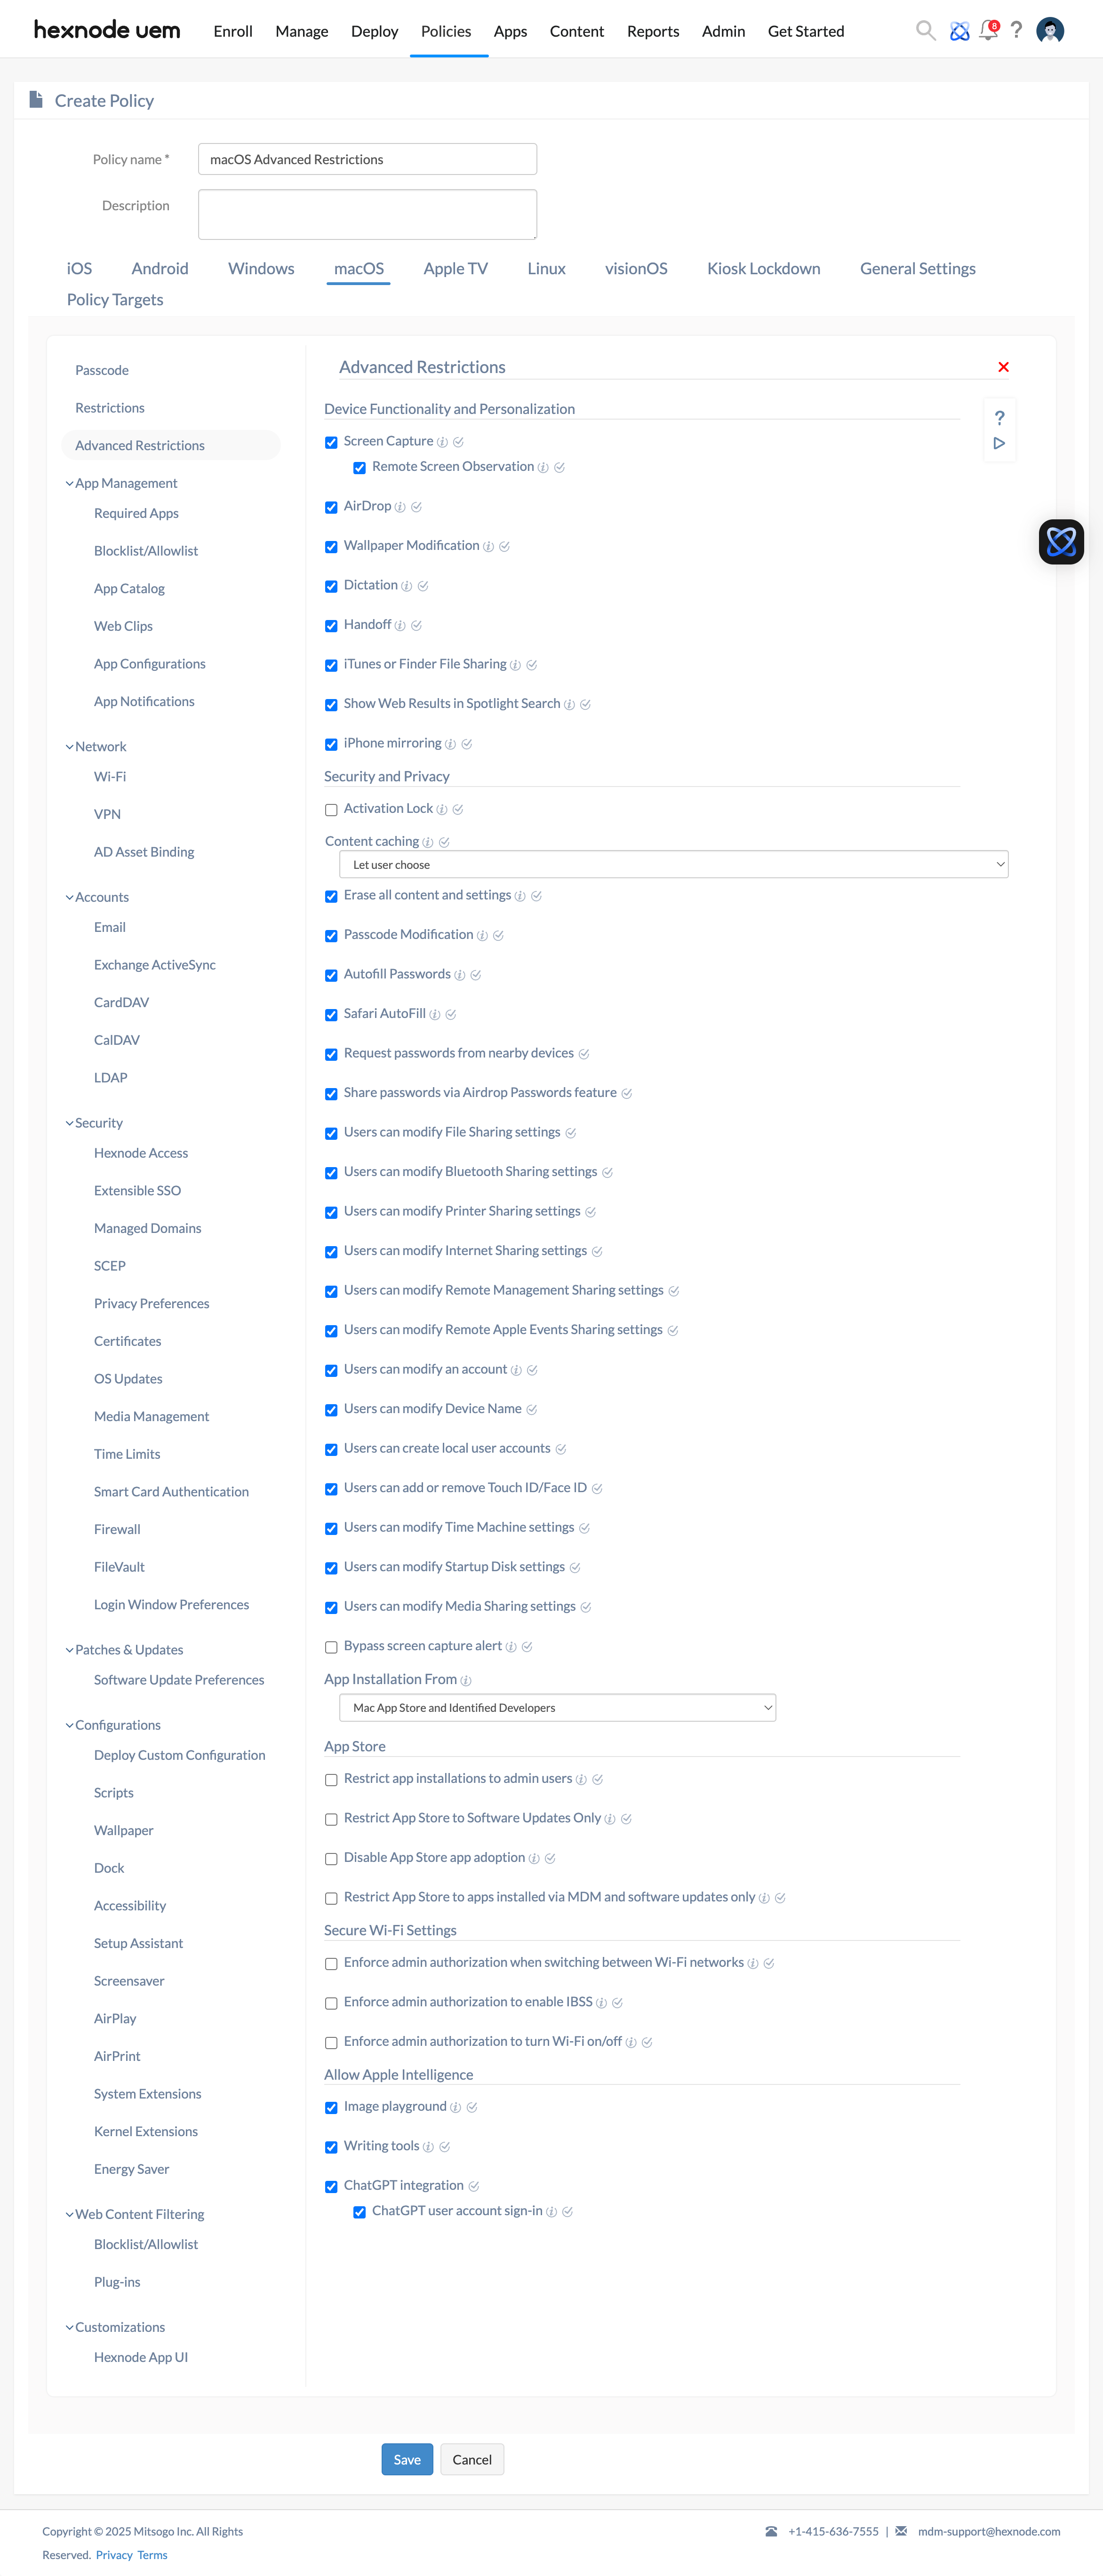The image size is (1103, 2576).
Task: Collapse Patches & Updates section
Action: coord(69,1650)
